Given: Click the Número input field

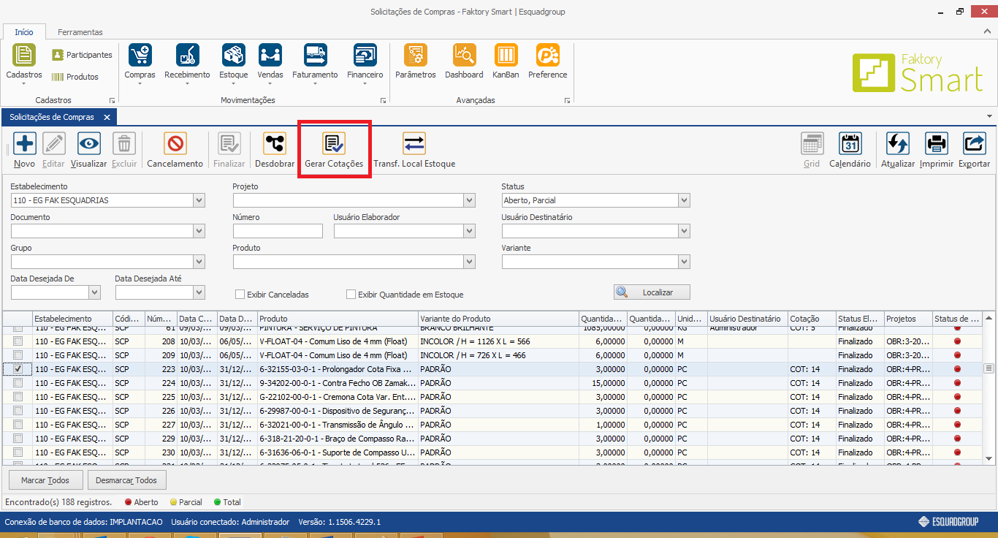Looking at the screenshot, I should pos(278,231).
